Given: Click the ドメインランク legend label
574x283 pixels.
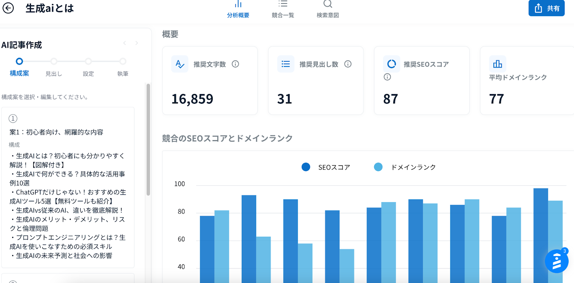Looking at the screenshot, I should click(x=413, y=167).
